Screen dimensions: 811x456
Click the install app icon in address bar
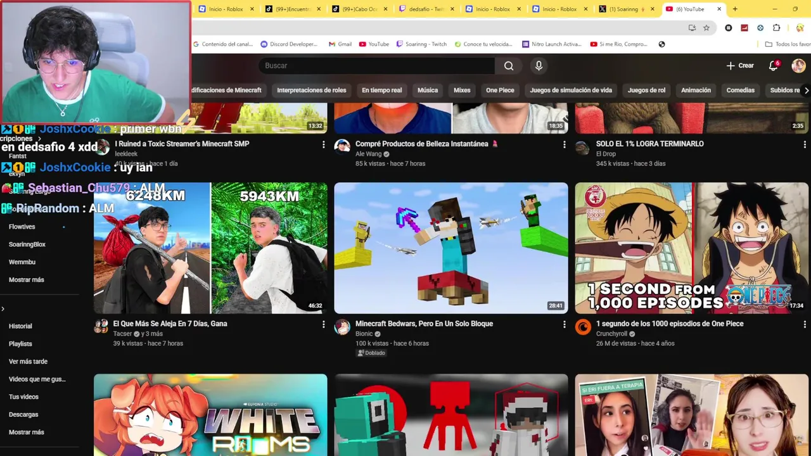[692, 28]
